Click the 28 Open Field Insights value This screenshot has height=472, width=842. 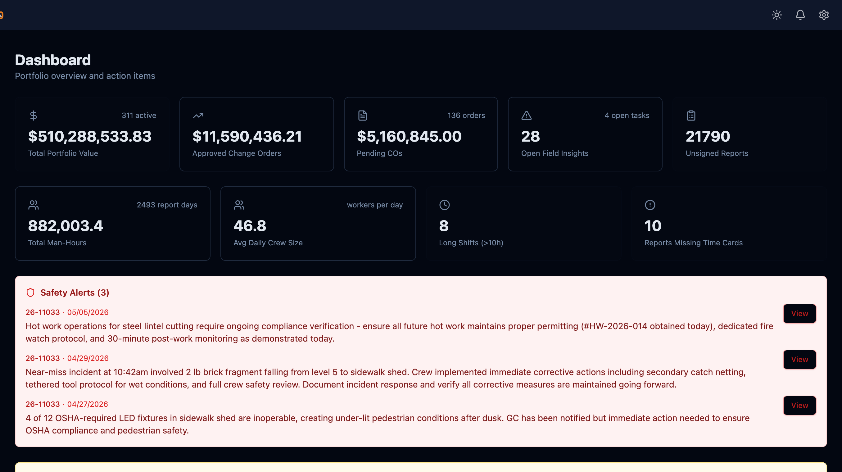pos(531,136)
